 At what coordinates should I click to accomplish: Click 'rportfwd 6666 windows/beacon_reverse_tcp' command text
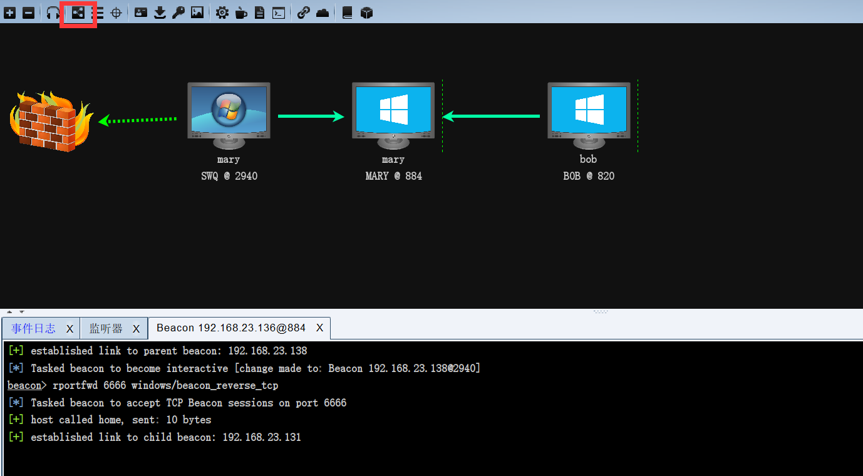tap(165, 385)
